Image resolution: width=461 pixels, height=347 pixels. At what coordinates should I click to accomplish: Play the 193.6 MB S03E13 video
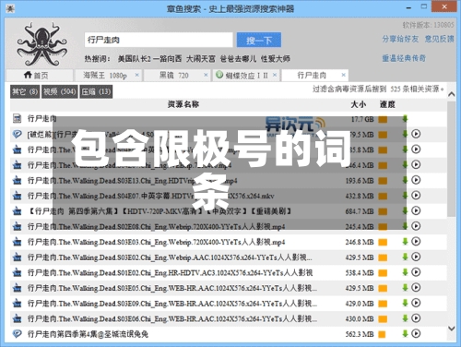pyautogui.click(x=416, y=180)
